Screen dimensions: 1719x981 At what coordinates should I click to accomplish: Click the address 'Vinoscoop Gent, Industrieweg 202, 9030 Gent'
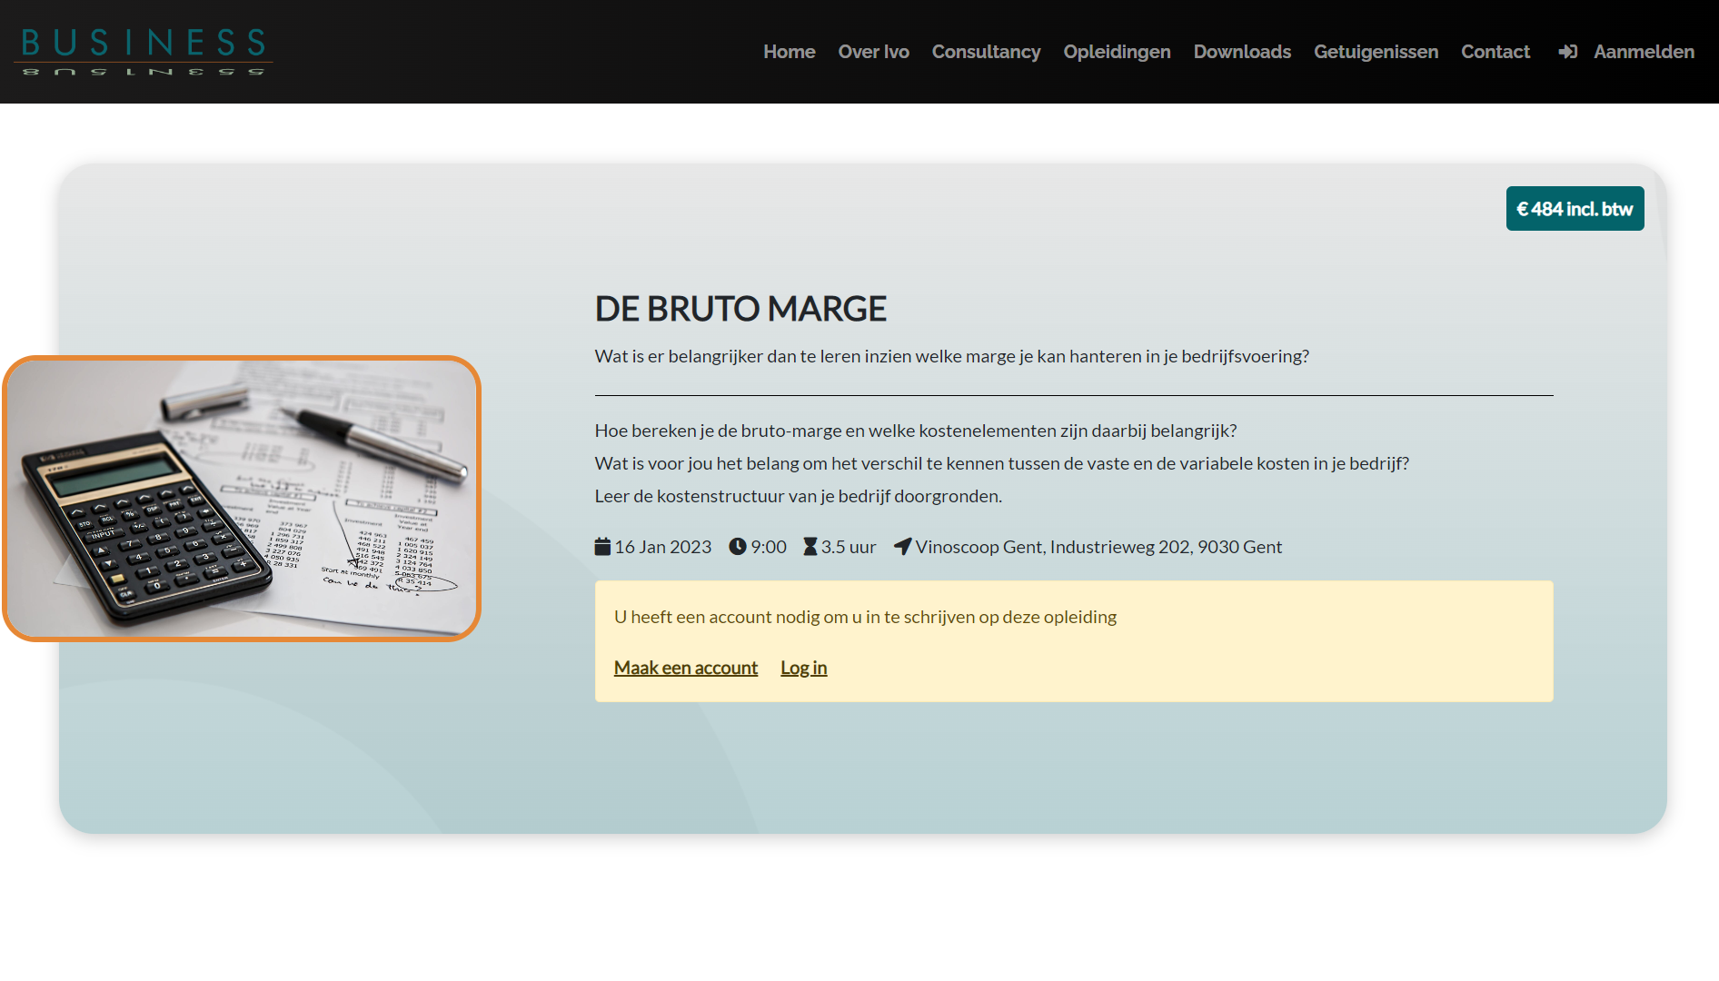point(1098,547)
